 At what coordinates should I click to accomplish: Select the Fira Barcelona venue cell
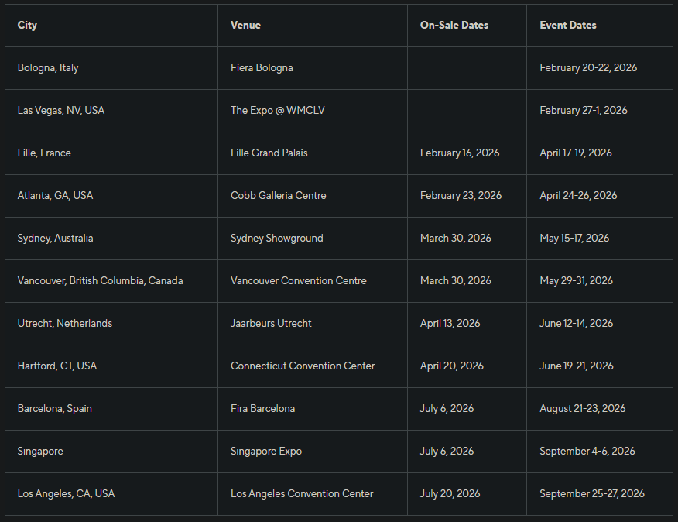(x=263, y=408)
